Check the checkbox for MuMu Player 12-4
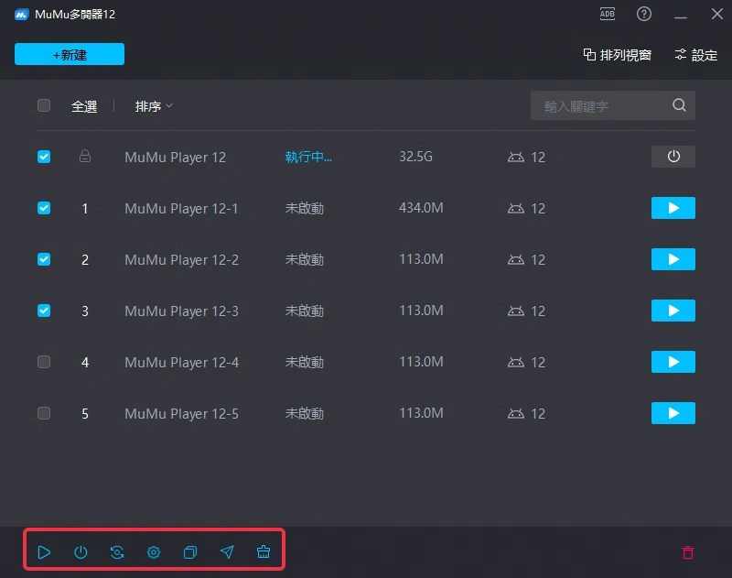The image size is (732, 578). tap(43, 362)
